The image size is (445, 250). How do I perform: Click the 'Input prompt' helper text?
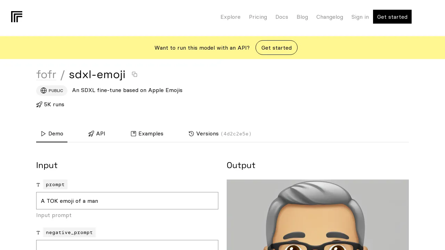54,215
